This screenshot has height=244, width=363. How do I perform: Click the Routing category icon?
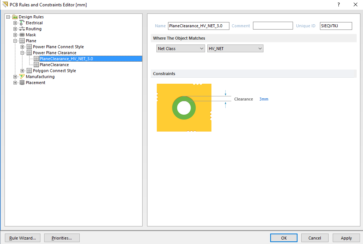(x=22, y=29)
